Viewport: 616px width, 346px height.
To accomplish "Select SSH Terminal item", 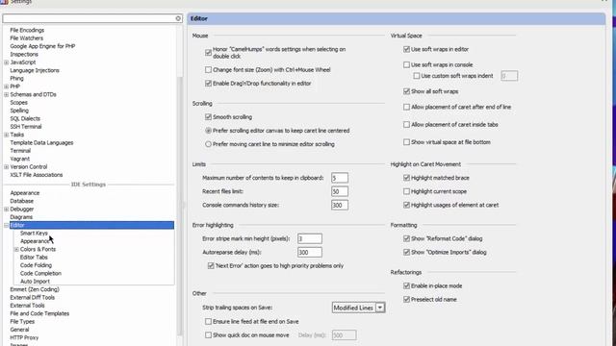I will tap(26, 127).
